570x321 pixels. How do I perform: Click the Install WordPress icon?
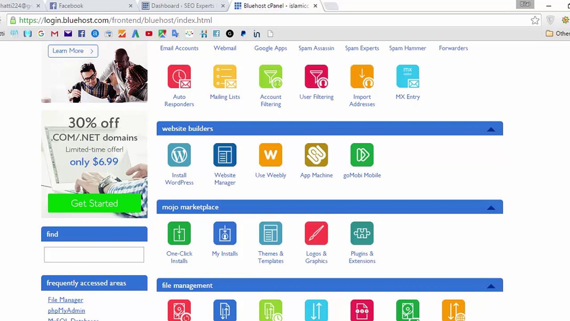pyautogui.click(x=179, y=155)
